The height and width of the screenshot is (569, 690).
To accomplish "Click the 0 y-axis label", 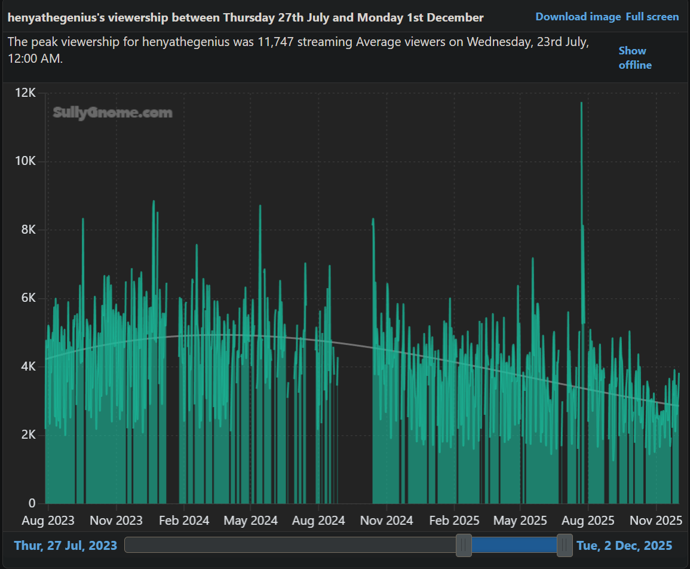I will (x=32, y=503).
